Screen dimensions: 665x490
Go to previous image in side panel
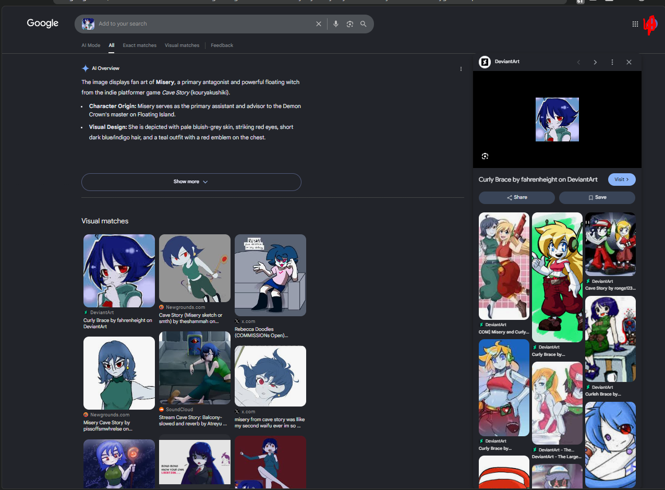(578, 62)
